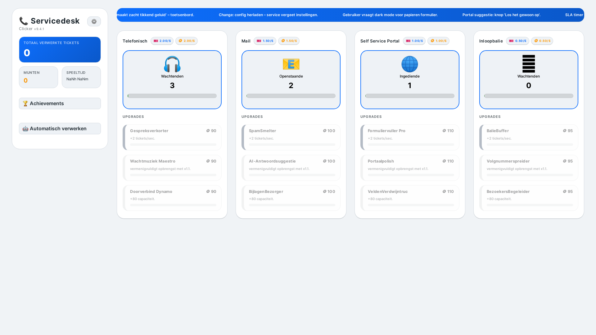Click ticket rate badge 1.50/S in Mail
596x335 pixels.
point(265,41)
